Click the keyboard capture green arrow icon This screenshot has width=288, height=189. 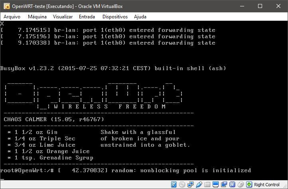pyautogui.click(x=249, y=184)
